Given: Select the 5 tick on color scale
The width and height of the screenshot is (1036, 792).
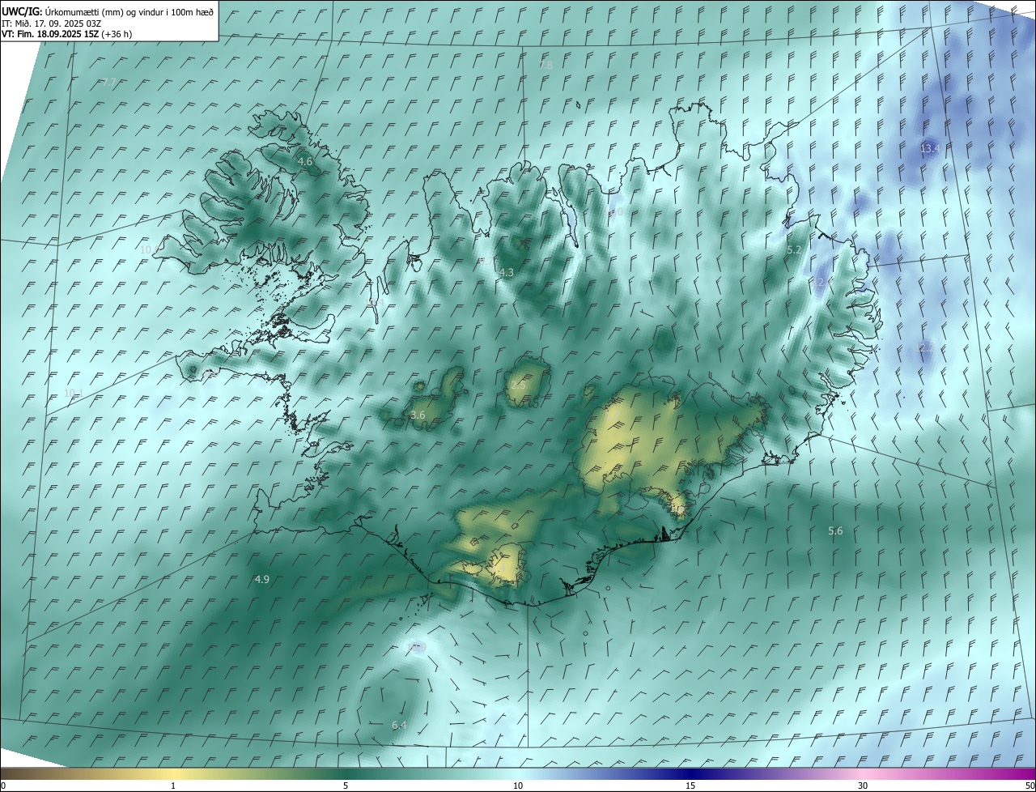Looking at the screenshot, I should [346, 786].
